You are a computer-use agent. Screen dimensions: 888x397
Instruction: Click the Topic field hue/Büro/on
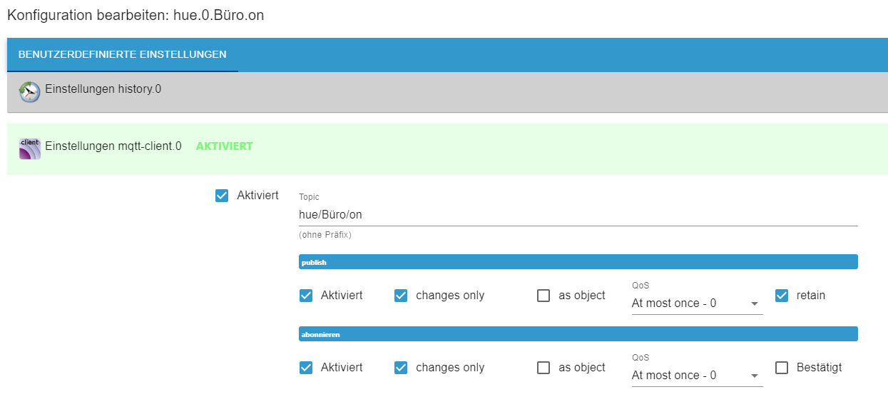pyautogui.click(x=578, y=214)
